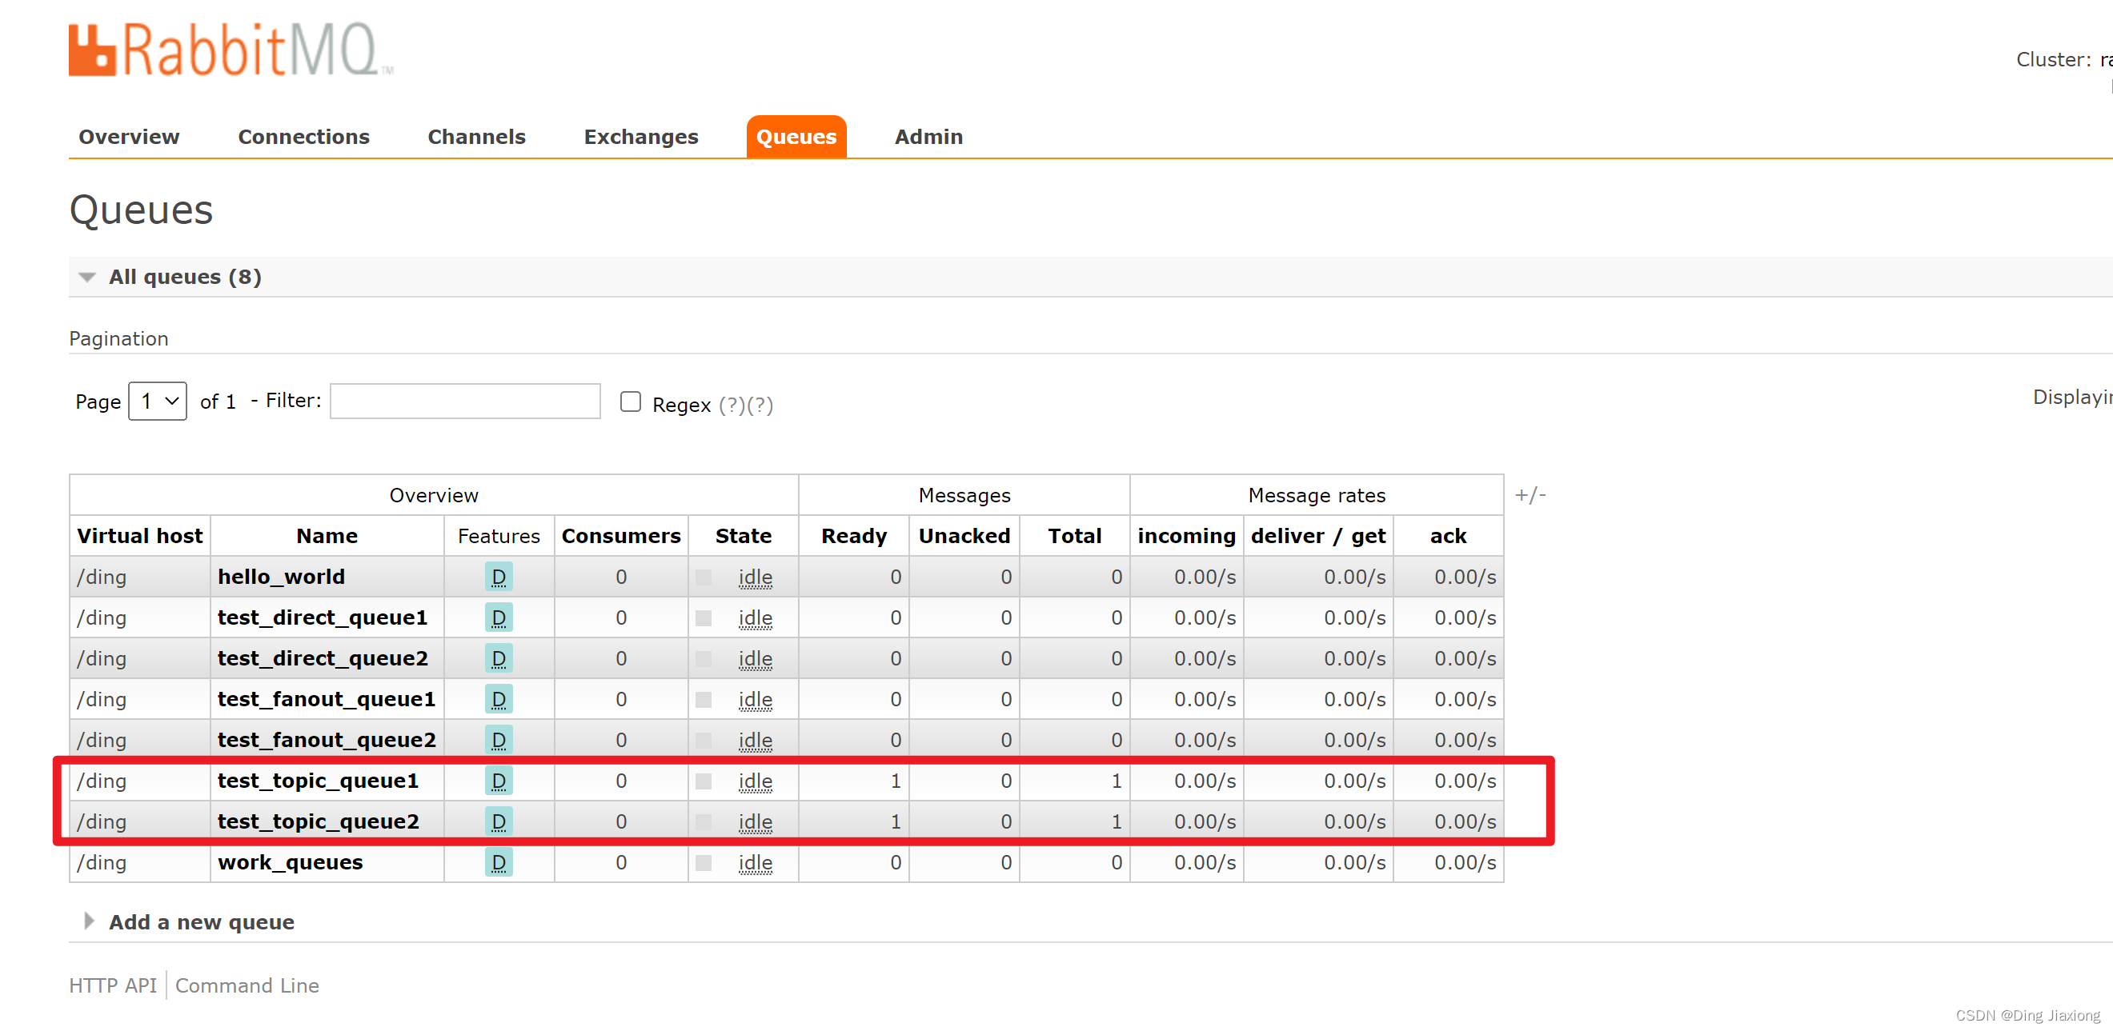Open the test_topic_queue2 queue

pos(319,822)
